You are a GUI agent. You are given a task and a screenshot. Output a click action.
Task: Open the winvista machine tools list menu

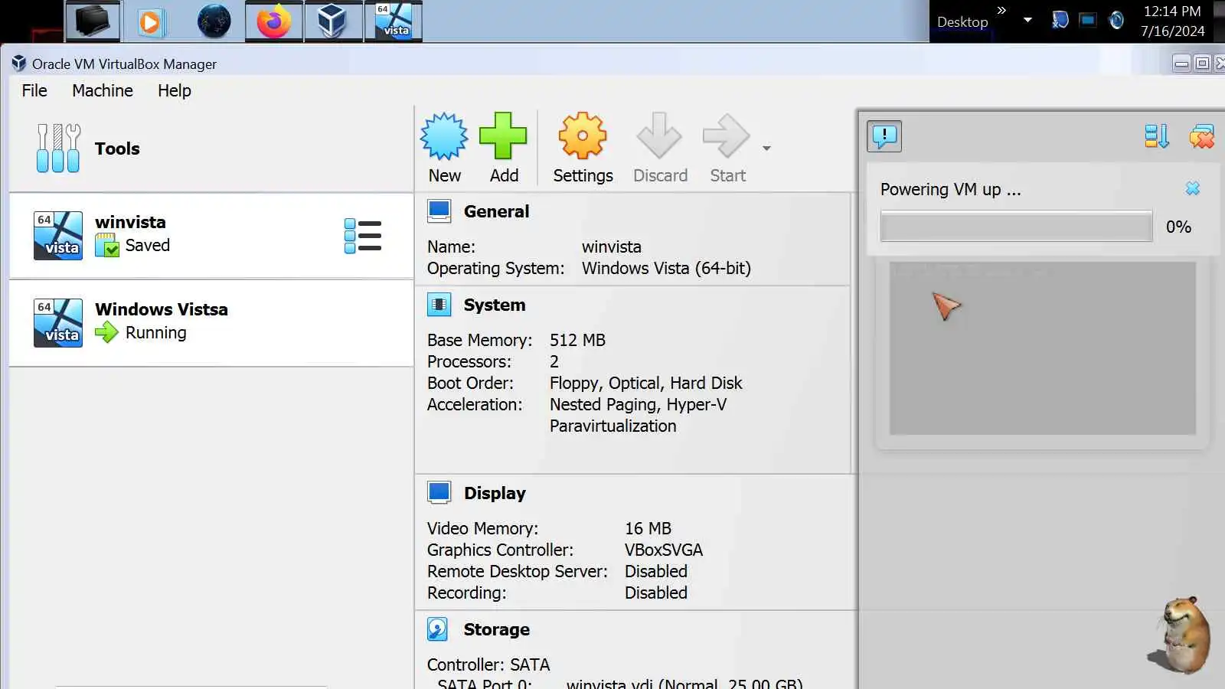(363, 236)
